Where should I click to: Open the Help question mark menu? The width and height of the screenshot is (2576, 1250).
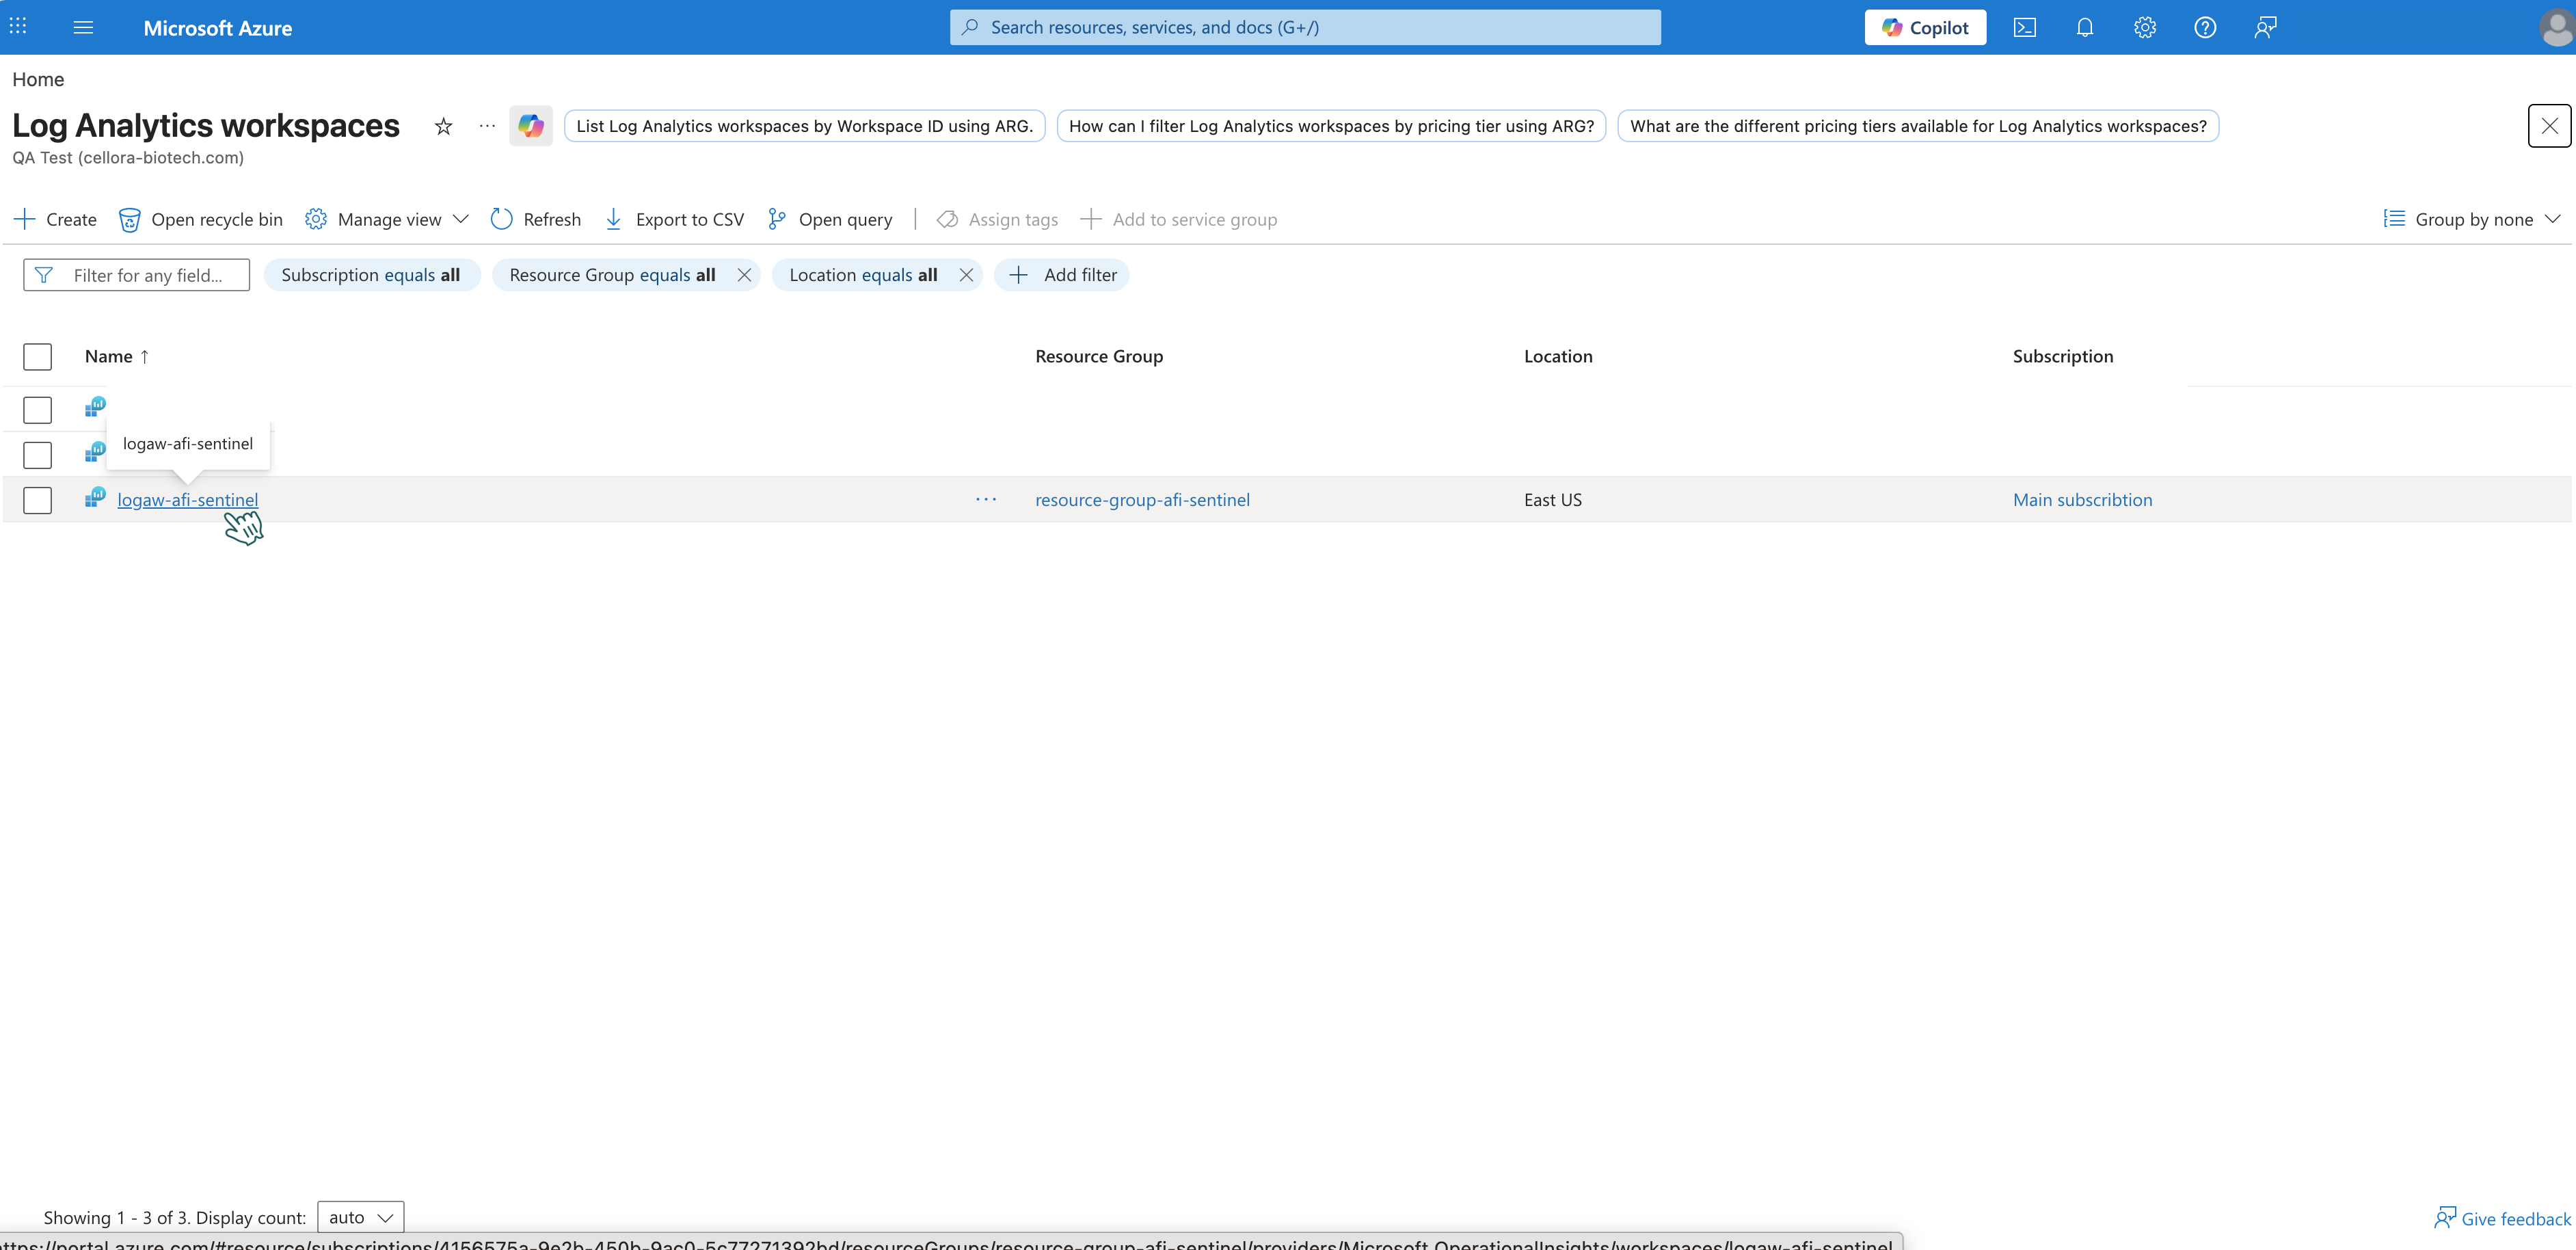[2204, 28]
